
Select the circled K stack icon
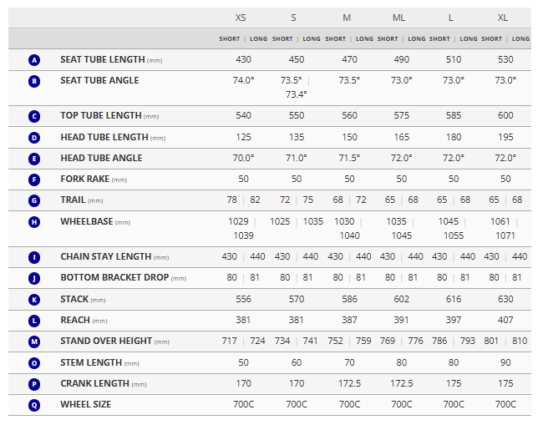click(x=34, y=299)
